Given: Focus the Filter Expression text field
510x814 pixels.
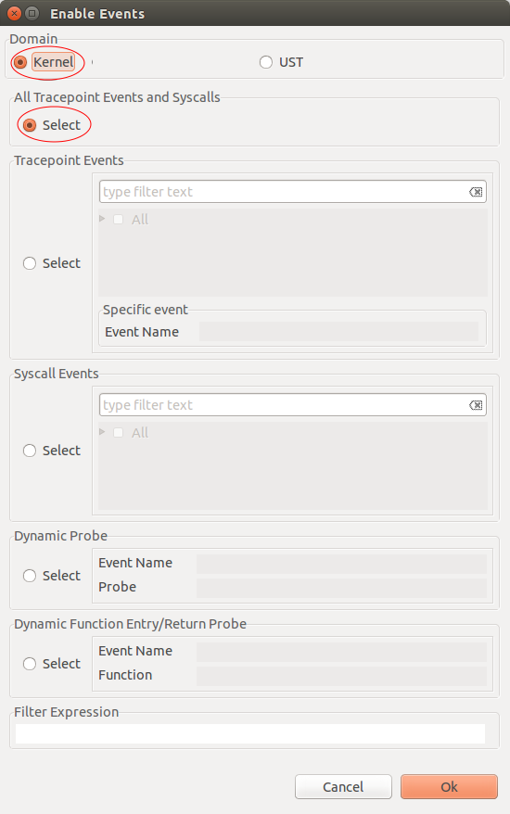Looking at the screenshot, I should 250,734.
